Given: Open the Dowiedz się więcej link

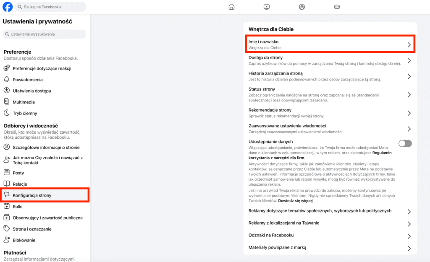Looking at the screenshot, I should pos(295,201).
